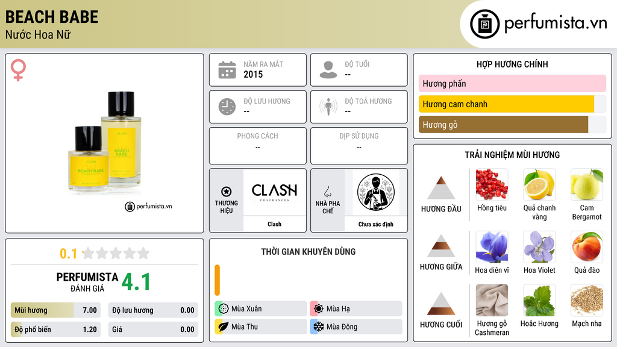
Task: Open the Hoắc Hương patchouli leaf image
Action: pyautogui.click(x=539, y=301)
